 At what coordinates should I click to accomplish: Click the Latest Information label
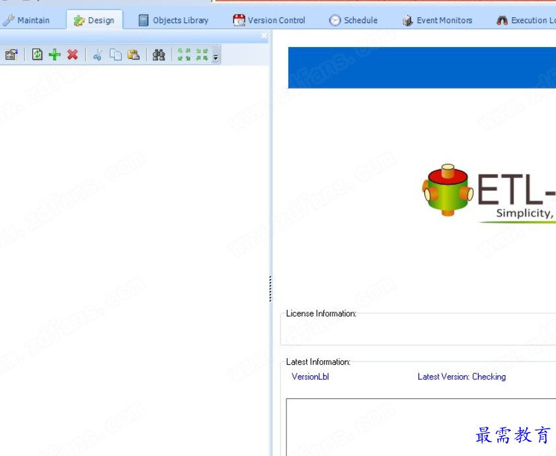(x=318, y=361)
